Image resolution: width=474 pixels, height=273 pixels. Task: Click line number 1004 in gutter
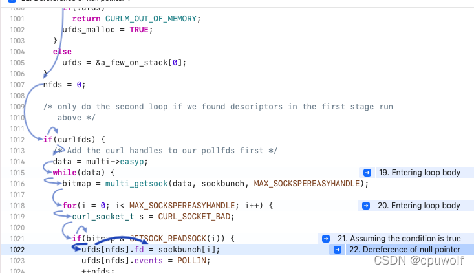coord(17,52)
